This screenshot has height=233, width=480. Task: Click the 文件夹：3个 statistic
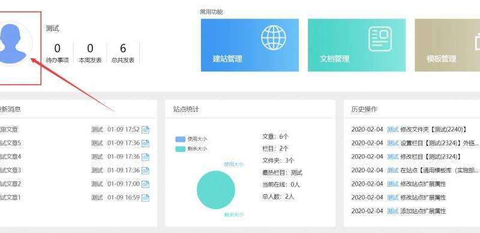click(x=278, y=160)
